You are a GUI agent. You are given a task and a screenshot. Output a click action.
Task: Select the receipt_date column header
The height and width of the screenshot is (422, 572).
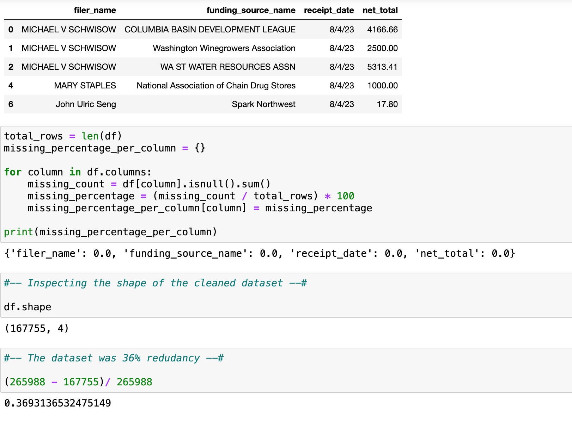(329, 10)
